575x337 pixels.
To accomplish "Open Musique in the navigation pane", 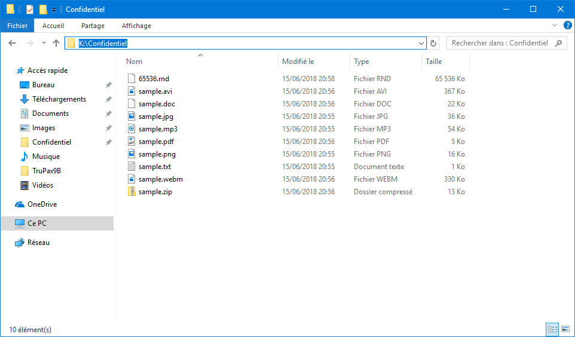I will [46, 156].
